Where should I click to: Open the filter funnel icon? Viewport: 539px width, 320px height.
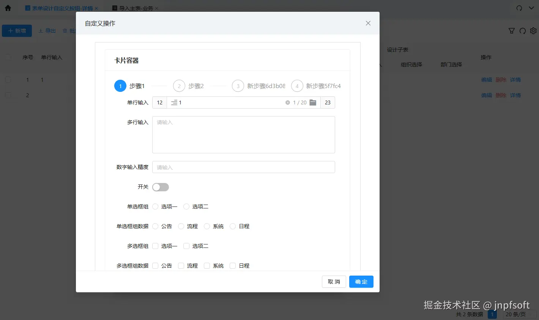tap(512, 31)
